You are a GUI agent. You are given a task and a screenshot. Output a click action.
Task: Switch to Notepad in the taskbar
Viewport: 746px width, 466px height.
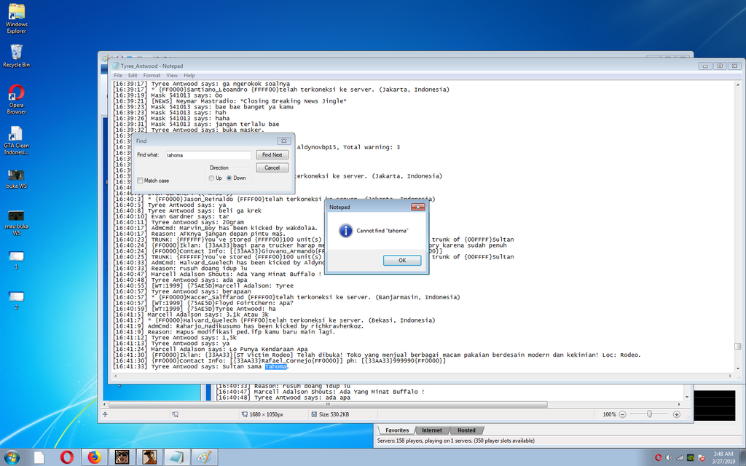pyautogui.click(x=177, y=457)
